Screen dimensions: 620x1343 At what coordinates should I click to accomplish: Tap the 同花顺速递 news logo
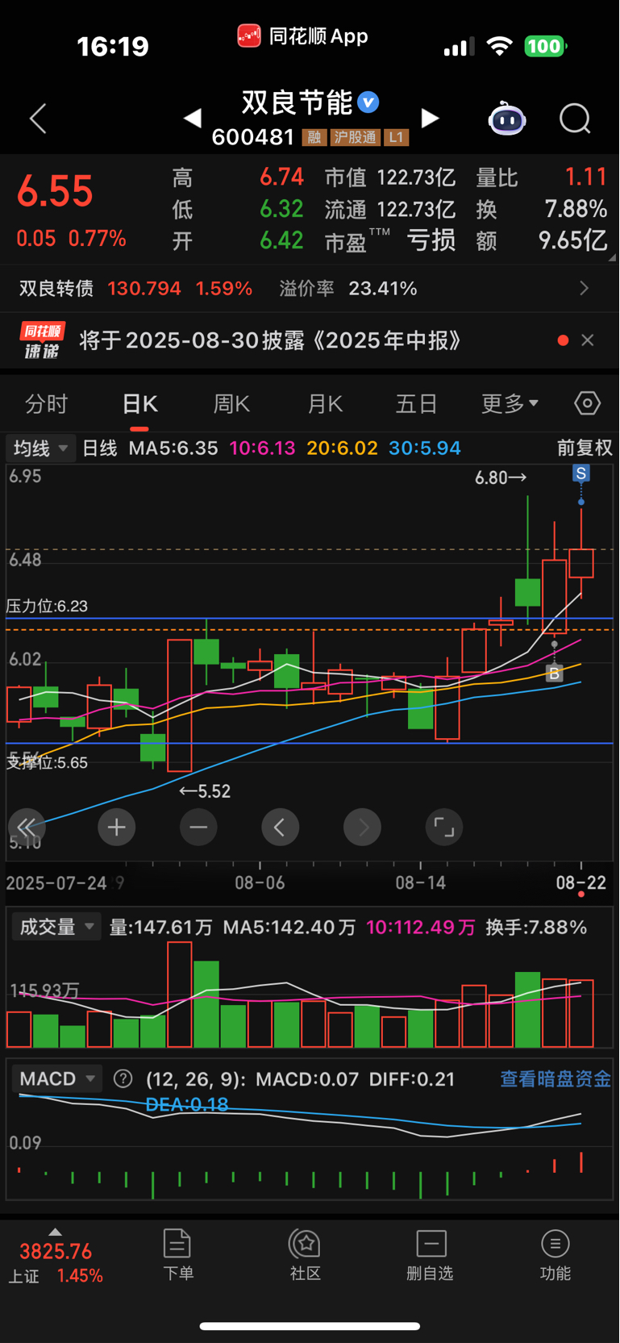[x=43, y=340]
